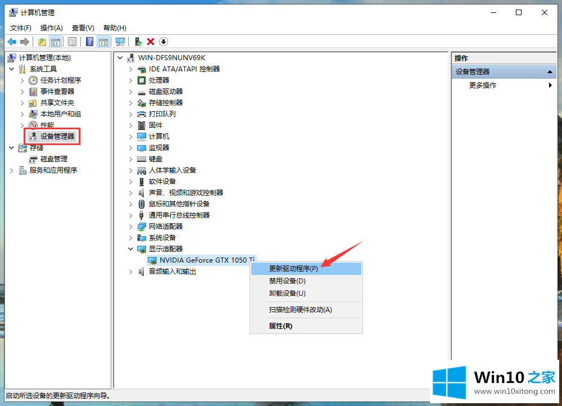The image size is (562, 406).
Task: Open the 查看(V) menu
Action: click(x=83, y=28)
